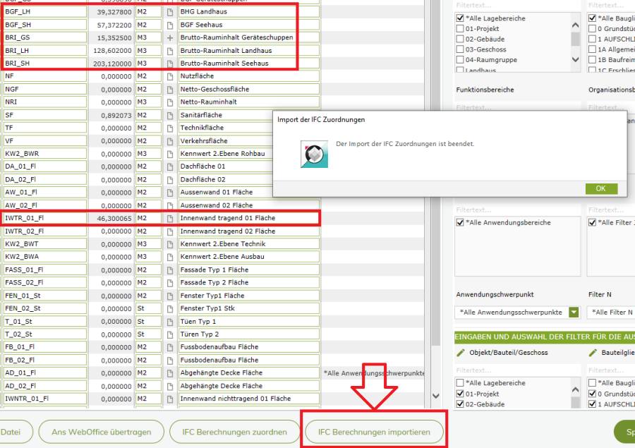The image size is (635, 448).
Task: Open the *Alle Filter N dropdown
Action: pyautogui.click(x=611, y=312)
